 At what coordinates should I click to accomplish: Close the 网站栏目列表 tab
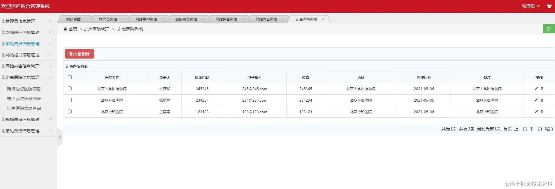[243, 19]
